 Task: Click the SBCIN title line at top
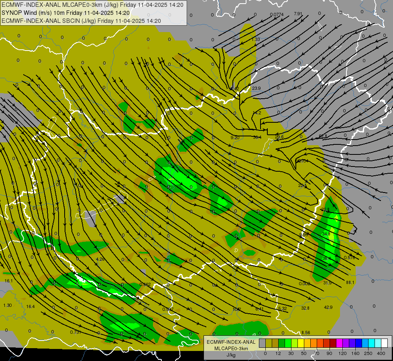coord(81,21)
